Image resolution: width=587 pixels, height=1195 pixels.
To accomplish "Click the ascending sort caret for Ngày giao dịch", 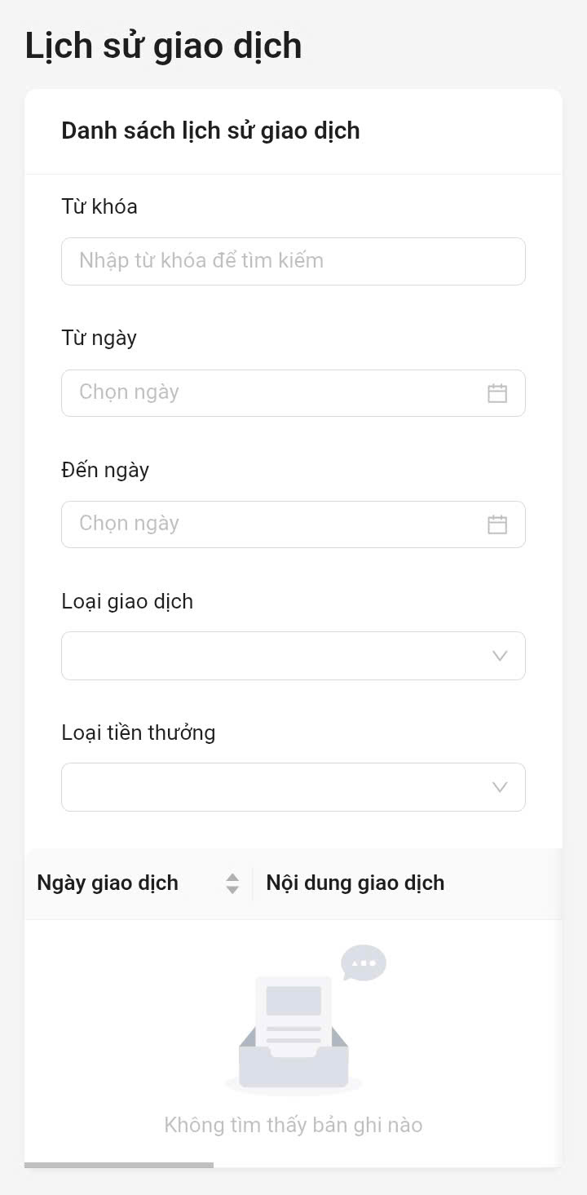I will coord(232,878).
